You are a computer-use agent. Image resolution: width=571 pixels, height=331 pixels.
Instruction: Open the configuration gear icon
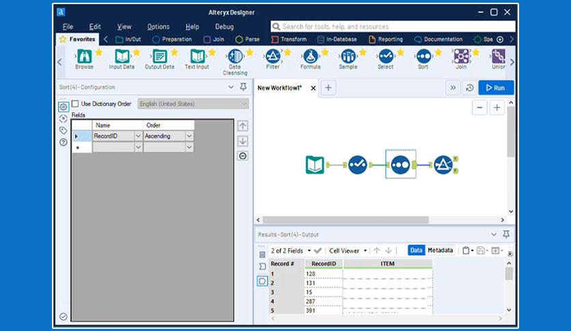pos(64,107)
